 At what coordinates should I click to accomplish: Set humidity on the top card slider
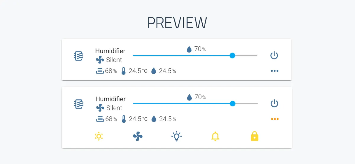tap(195, 55)
